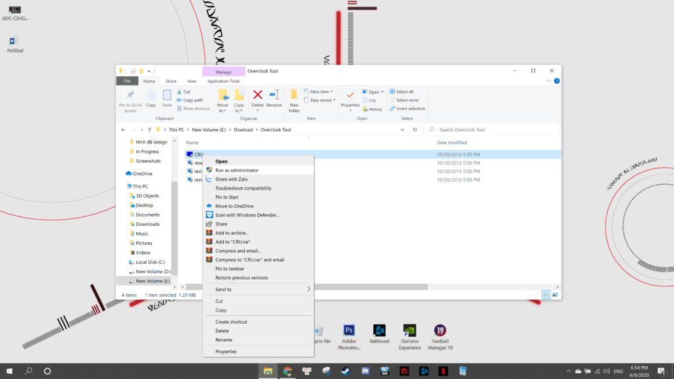
Task: Open Google Chrome from the taskbar
Action: [288, 371]
